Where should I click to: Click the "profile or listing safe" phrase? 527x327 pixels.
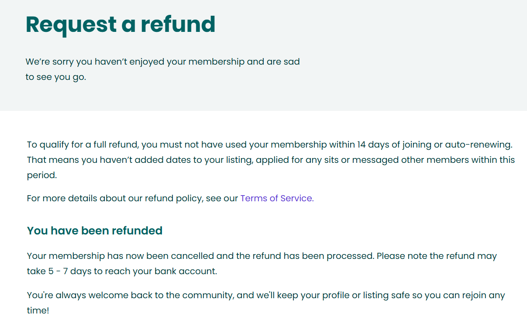click(366, 295)
